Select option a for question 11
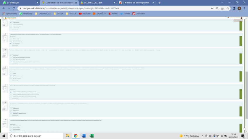The width and height of the screenshot is (248, 139). (11, 73)
